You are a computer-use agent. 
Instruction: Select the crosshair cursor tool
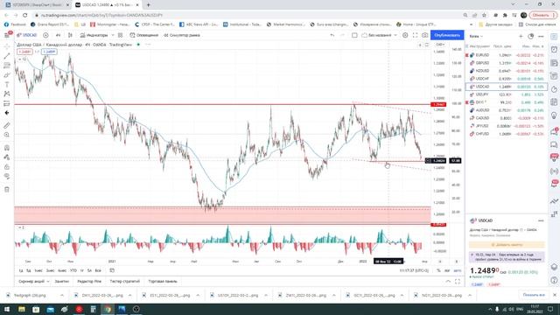click(7, 46)
